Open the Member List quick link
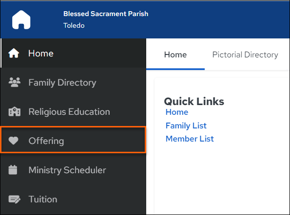The height and width of the screenshot is (215, 290). click(190, 139)
